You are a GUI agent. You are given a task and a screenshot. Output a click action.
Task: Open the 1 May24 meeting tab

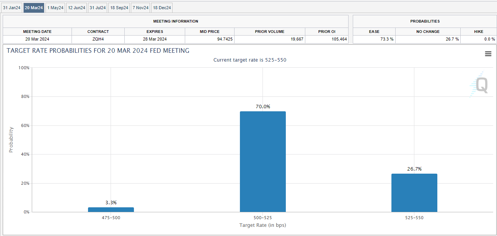(55, 8)
